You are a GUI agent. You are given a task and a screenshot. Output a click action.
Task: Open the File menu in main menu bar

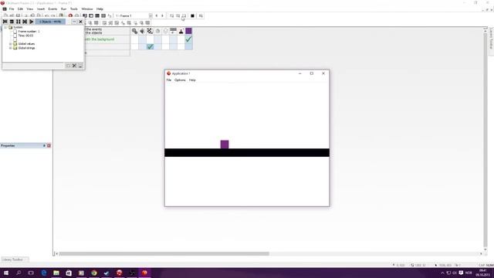tap(12, 9)
